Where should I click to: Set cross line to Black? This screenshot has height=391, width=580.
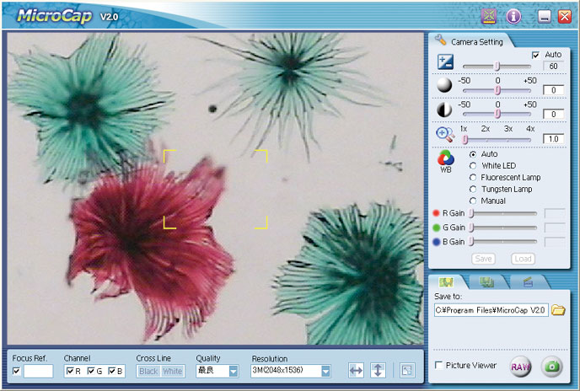pyautogui.click(x=148, y=371)
